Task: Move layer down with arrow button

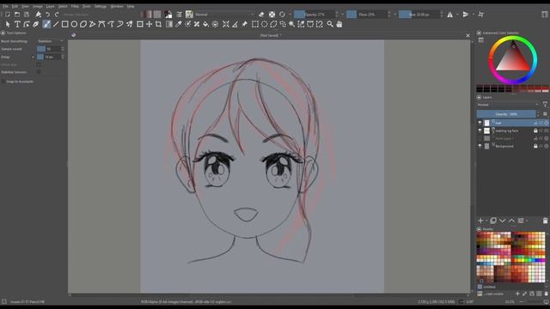Action: [x=503, y=221]
